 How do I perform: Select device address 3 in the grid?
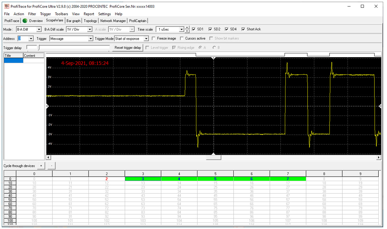click(143, 179)
